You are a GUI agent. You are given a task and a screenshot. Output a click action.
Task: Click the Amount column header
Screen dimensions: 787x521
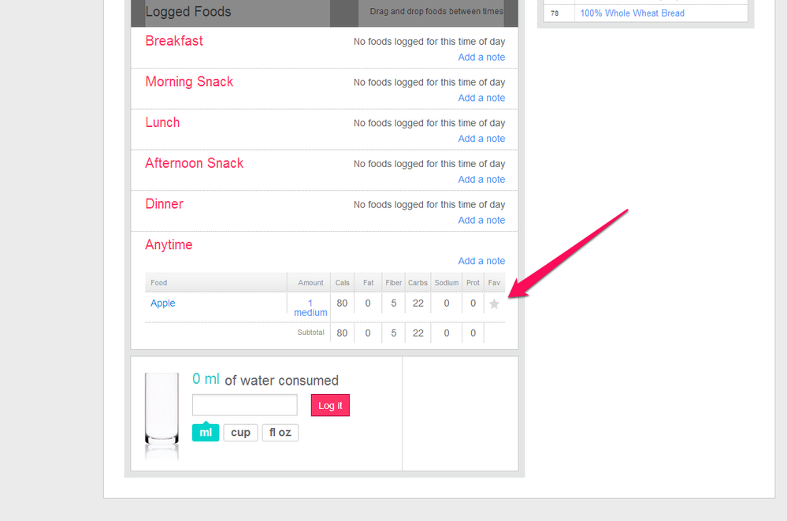pyautogui.click(x=310, y=283)
